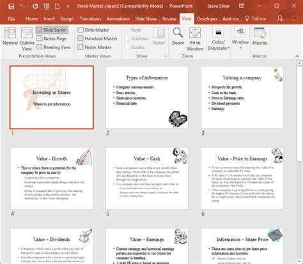
Task: Select slide 8 Value – Earnings
Action: click(147, 246)
